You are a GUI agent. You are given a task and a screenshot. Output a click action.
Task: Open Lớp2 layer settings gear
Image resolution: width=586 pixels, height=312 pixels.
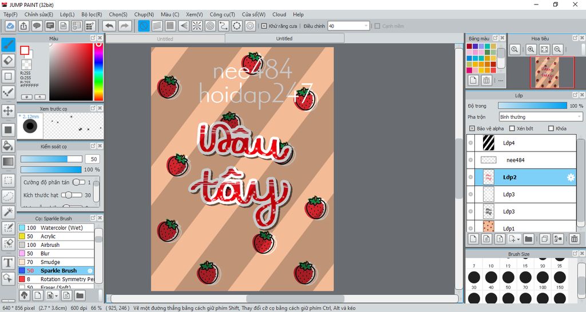tap(571, 177)
